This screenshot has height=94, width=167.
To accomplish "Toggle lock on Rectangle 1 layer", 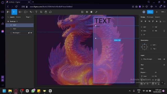I will coord(29,33).
